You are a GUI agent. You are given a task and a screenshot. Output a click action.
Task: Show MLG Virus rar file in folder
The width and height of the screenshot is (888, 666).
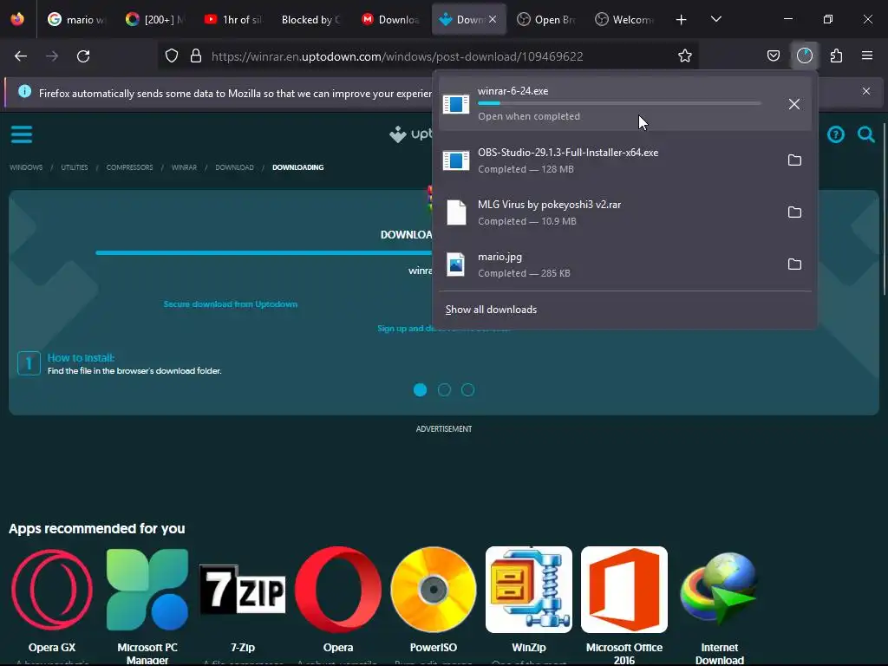coord(794,212)
